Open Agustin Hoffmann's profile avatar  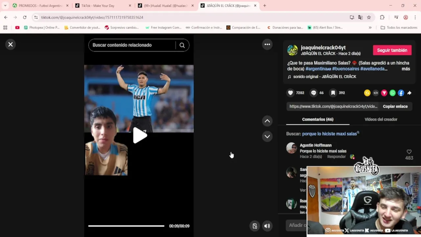pyautogui.click(x=291, y=148)
